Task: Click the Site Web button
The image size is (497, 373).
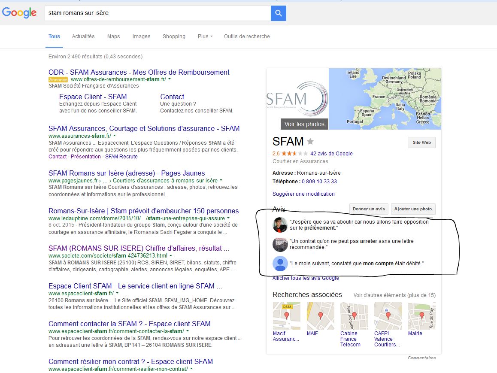Action: pos(421,143)
